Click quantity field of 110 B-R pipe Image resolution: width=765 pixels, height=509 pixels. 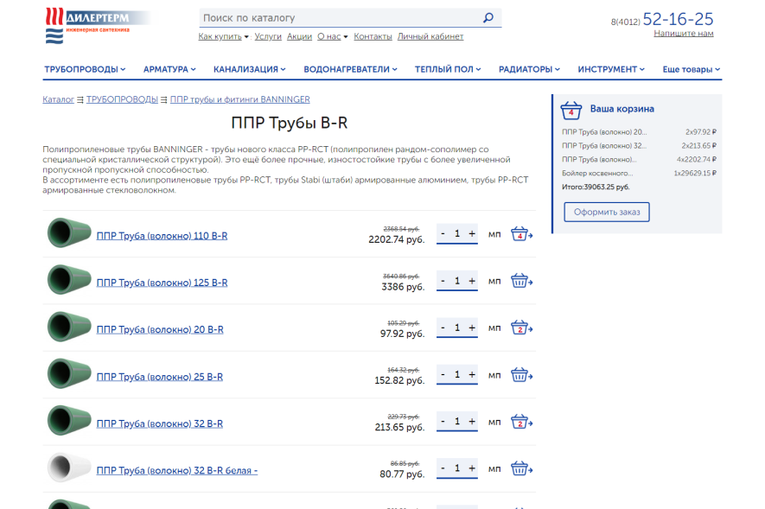click(x=457, y=233)
